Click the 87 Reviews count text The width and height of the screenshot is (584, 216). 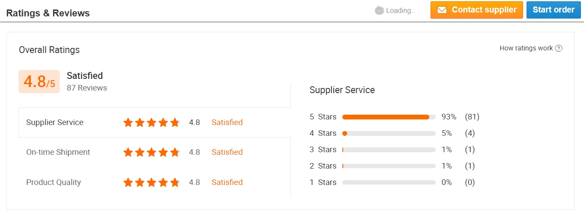click(x=87, y=88)
